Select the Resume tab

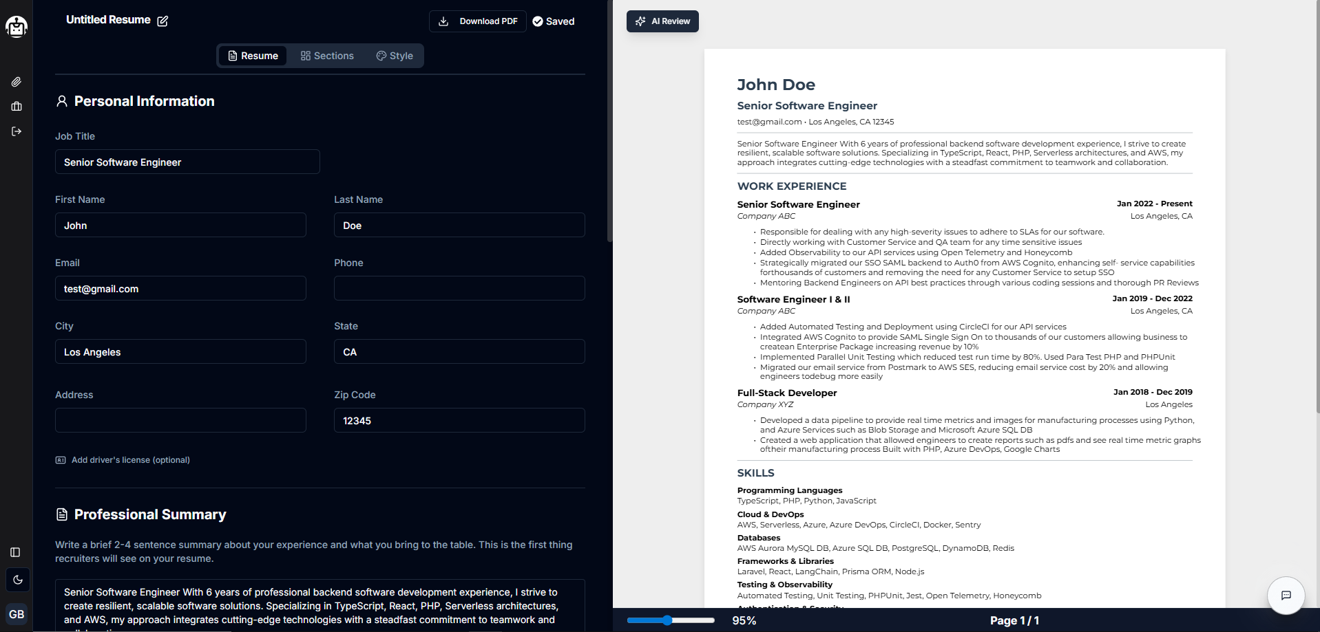coord(253,56)
